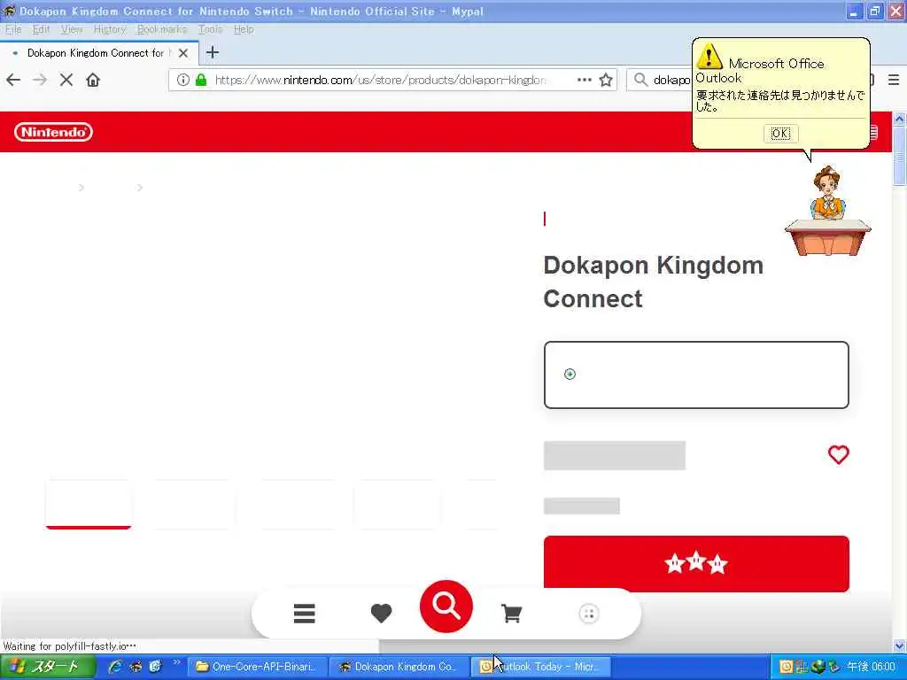Expand the quick launch overflow chevron
This screenshot has width=907, height=680.
pos(176,662)
